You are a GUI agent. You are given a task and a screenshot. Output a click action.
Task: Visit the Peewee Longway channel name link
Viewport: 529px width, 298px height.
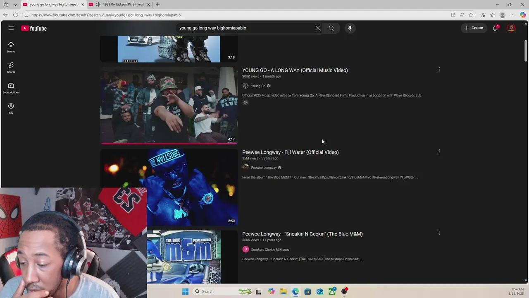[x=264, y=168]
